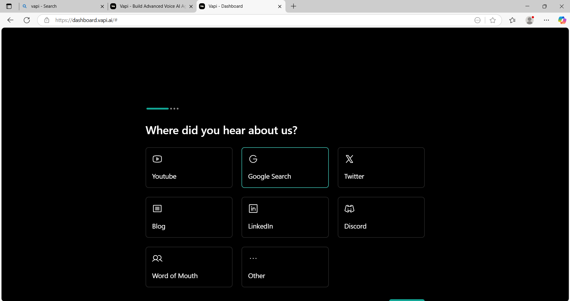Reload the Vapi Dashboard page
The height and width of the screenshot is (301, 570).
pos(26,20)
